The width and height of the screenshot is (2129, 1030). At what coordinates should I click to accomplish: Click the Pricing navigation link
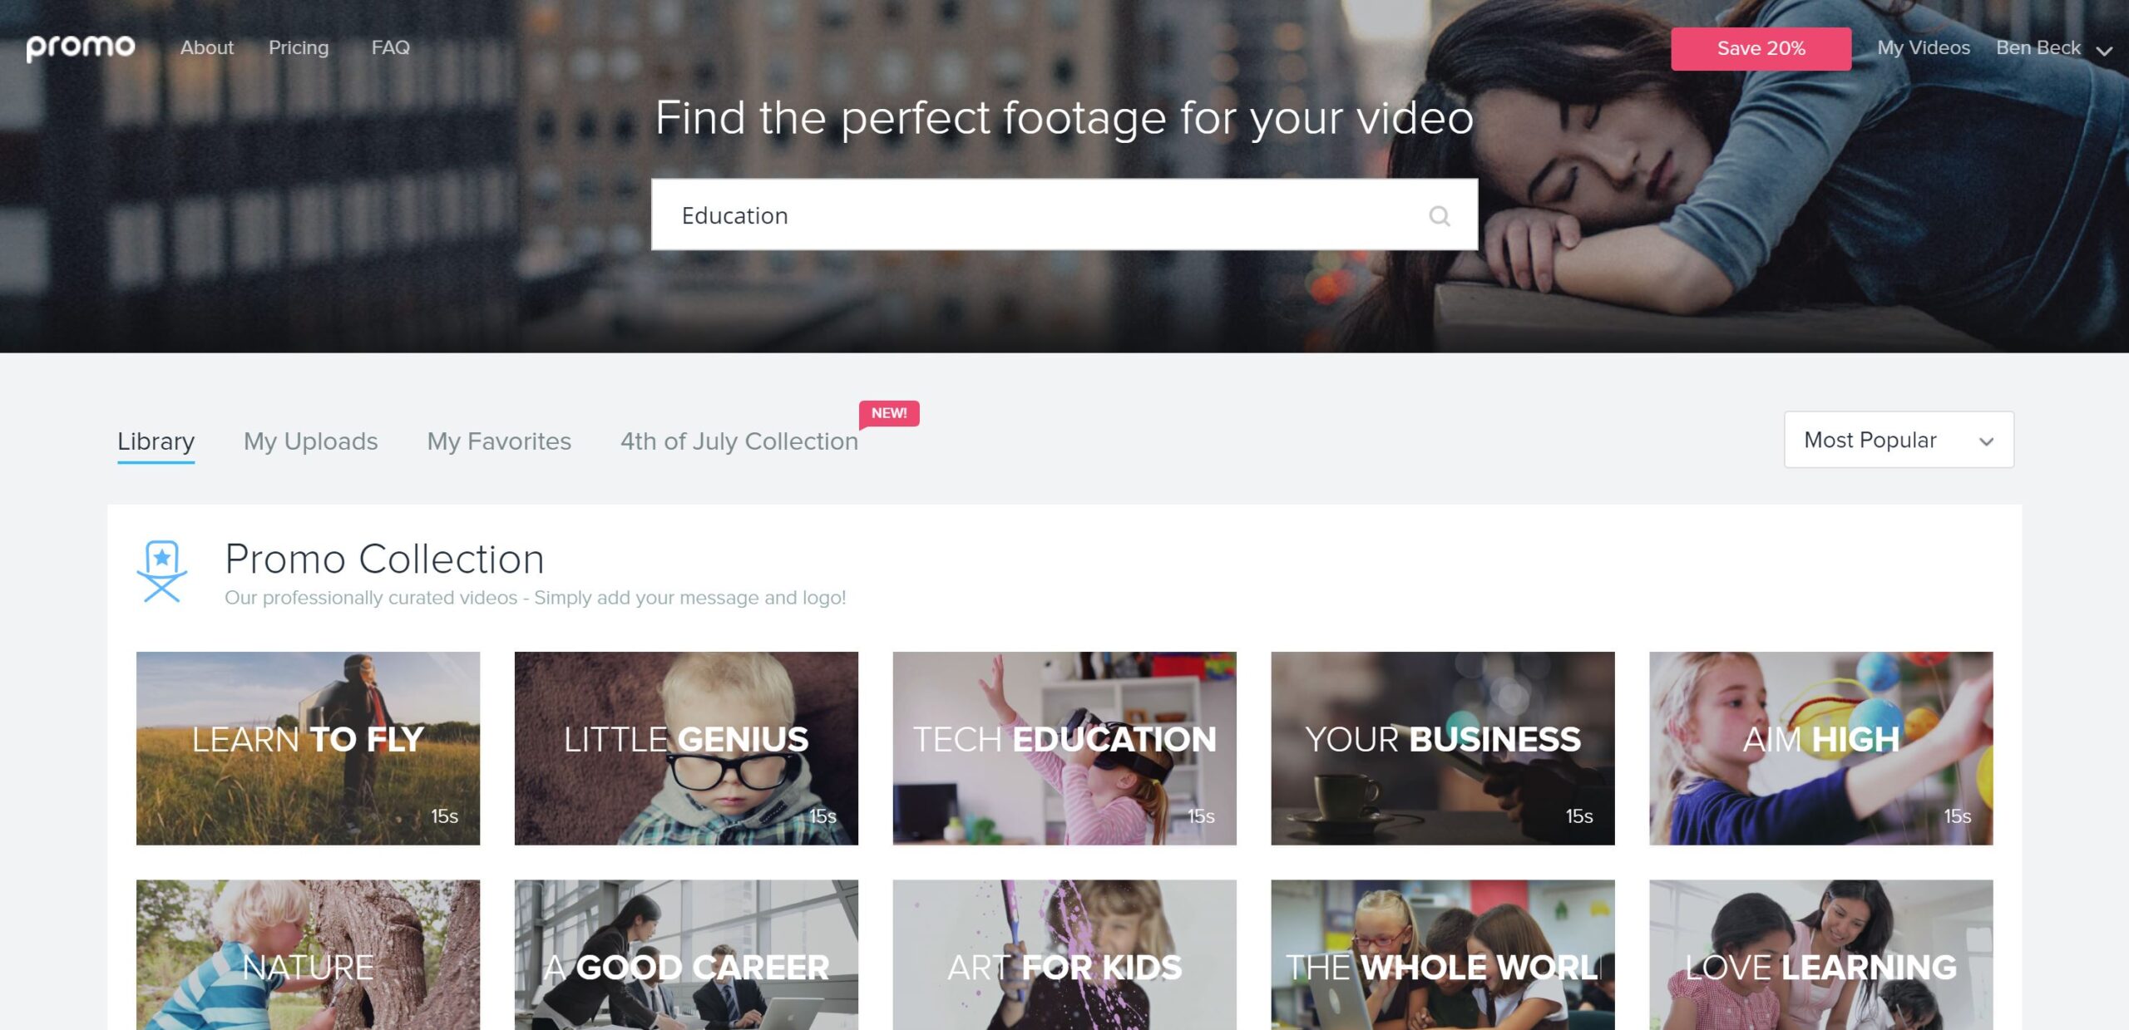[x=299, y=47]
